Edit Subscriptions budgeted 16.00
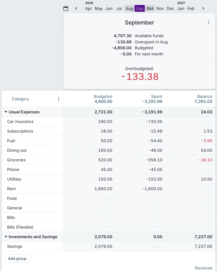Viewport: 217px width, 271px height. click(106, 131)
